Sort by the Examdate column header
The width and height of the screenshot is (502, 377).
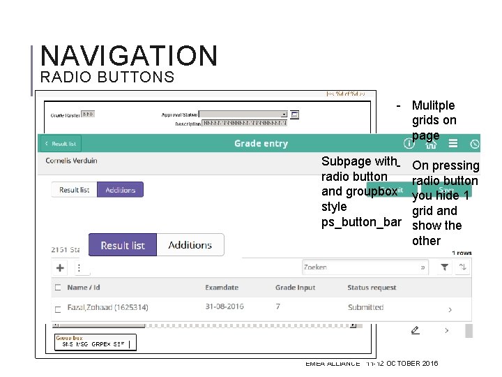point(222,288)
